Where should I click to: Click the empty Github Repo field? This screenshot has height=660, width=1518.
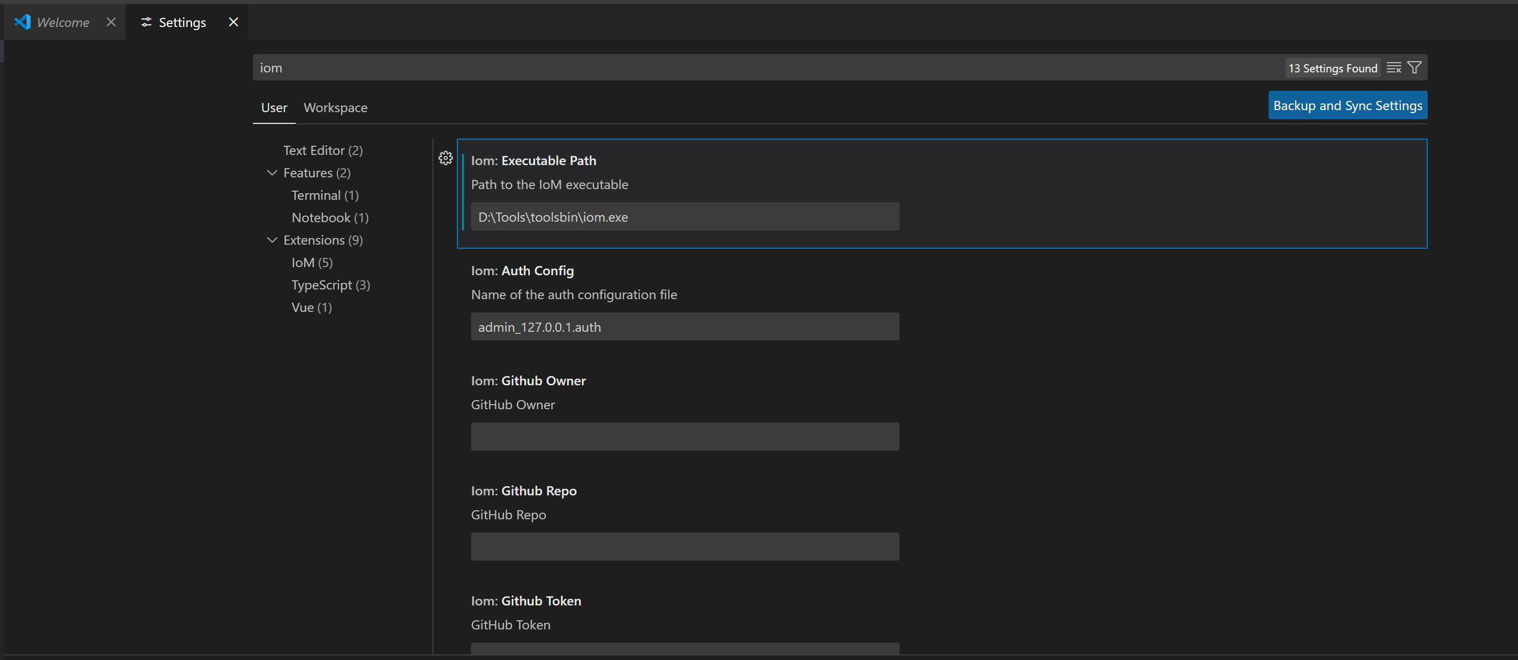coord(685,546)
